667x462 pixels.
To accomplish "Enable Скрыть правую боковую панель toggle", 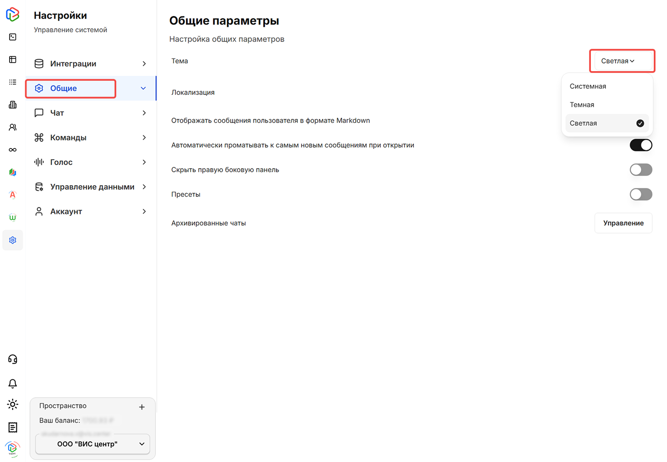I will coord(641,170).
